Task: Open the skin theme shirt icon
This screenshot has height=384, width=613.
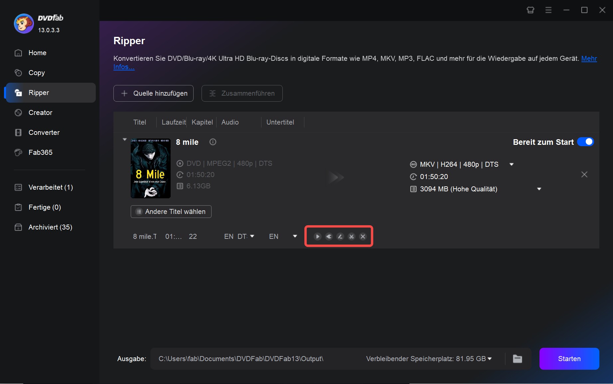Action: [x=531, y=10]
